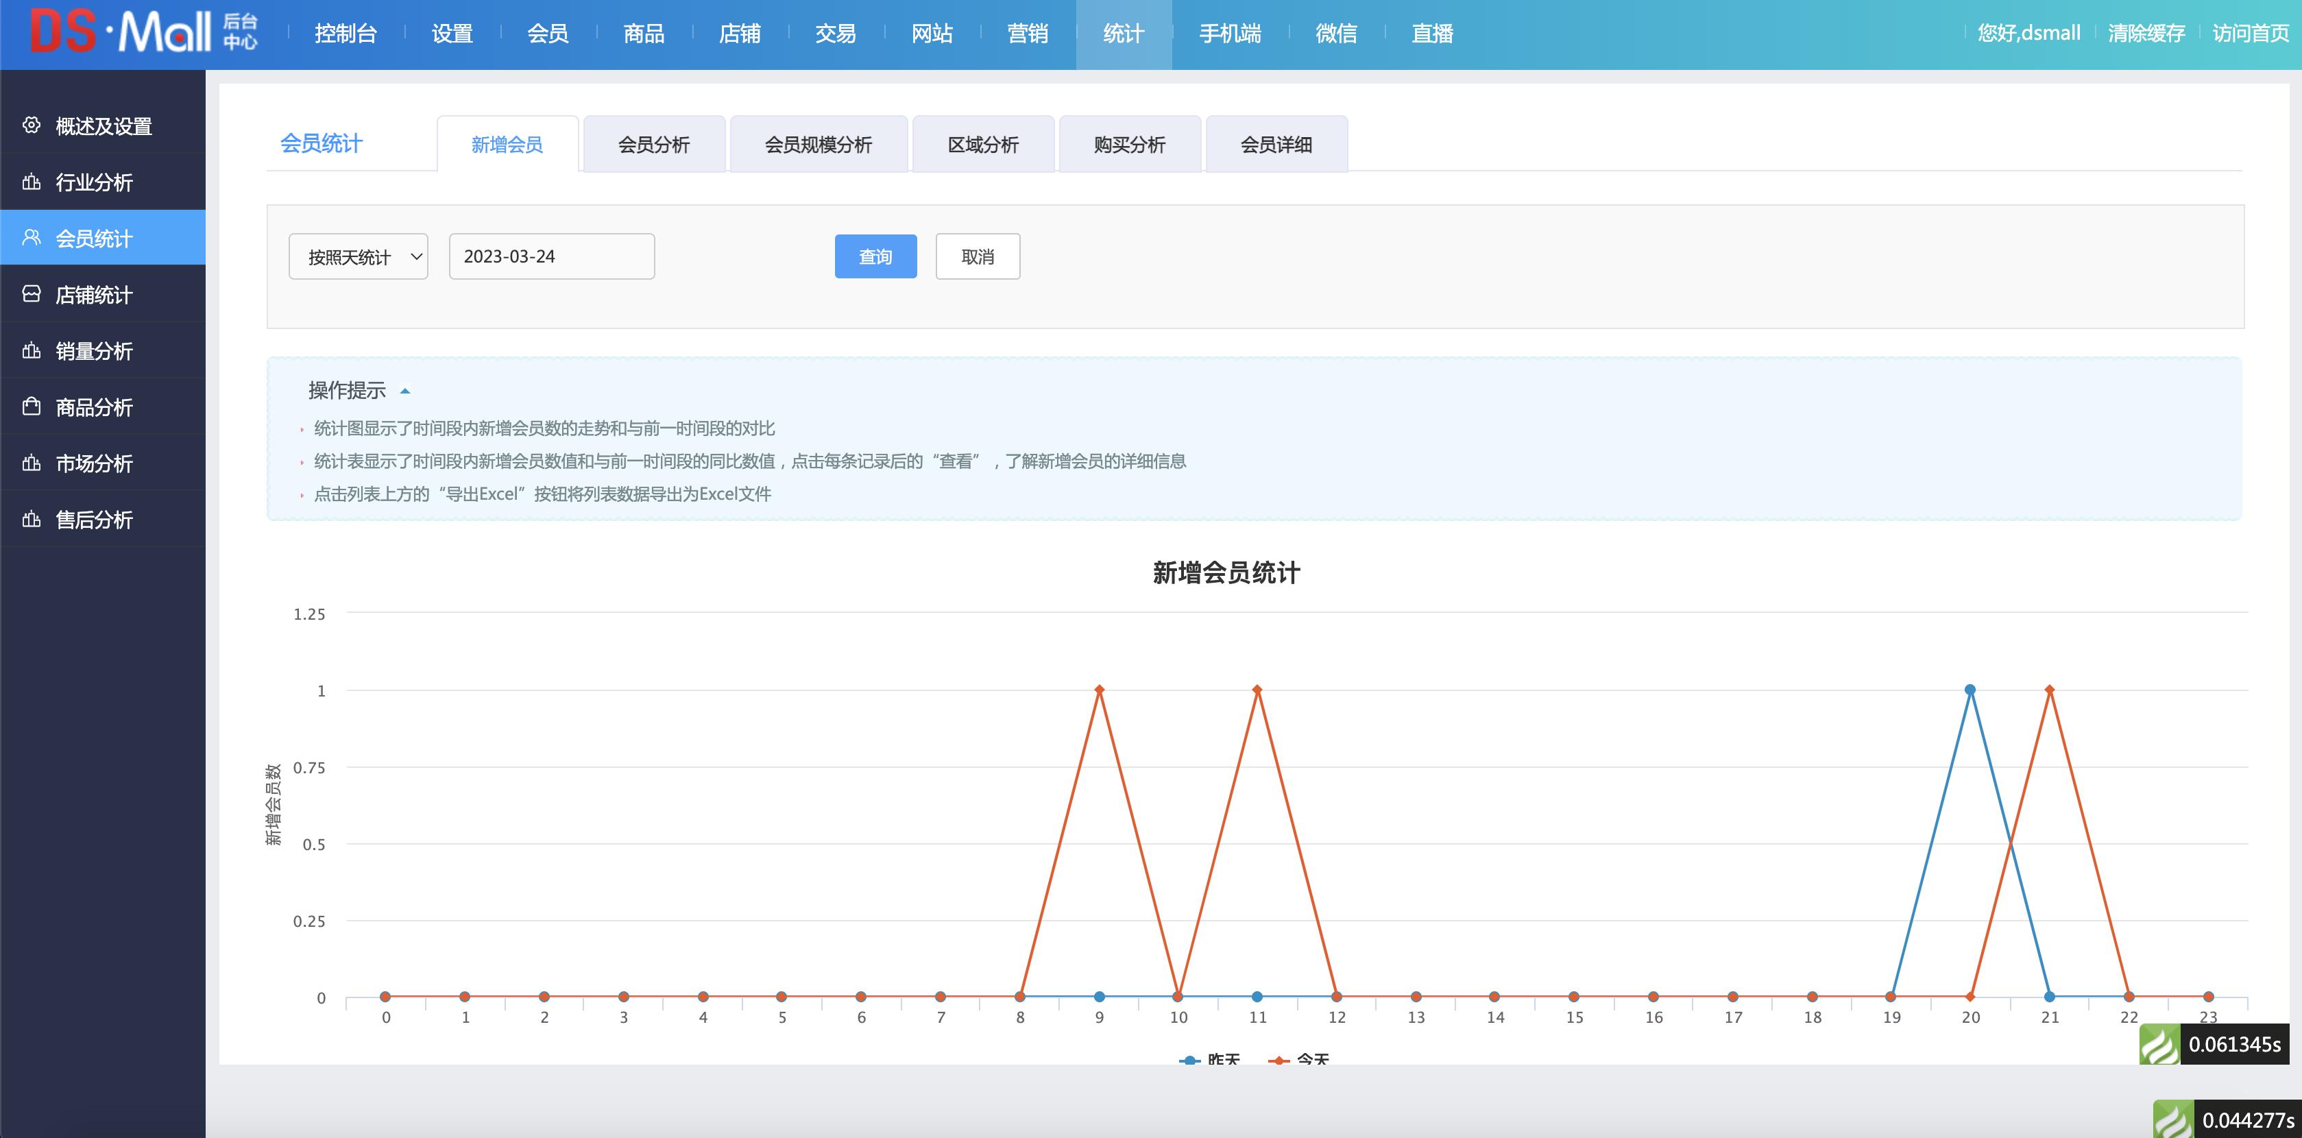Image resolution: width=2302 pixels, height=1138 pixels.
Task: Collapse the 操作提示 hint panel
Action: coord(407,391)
